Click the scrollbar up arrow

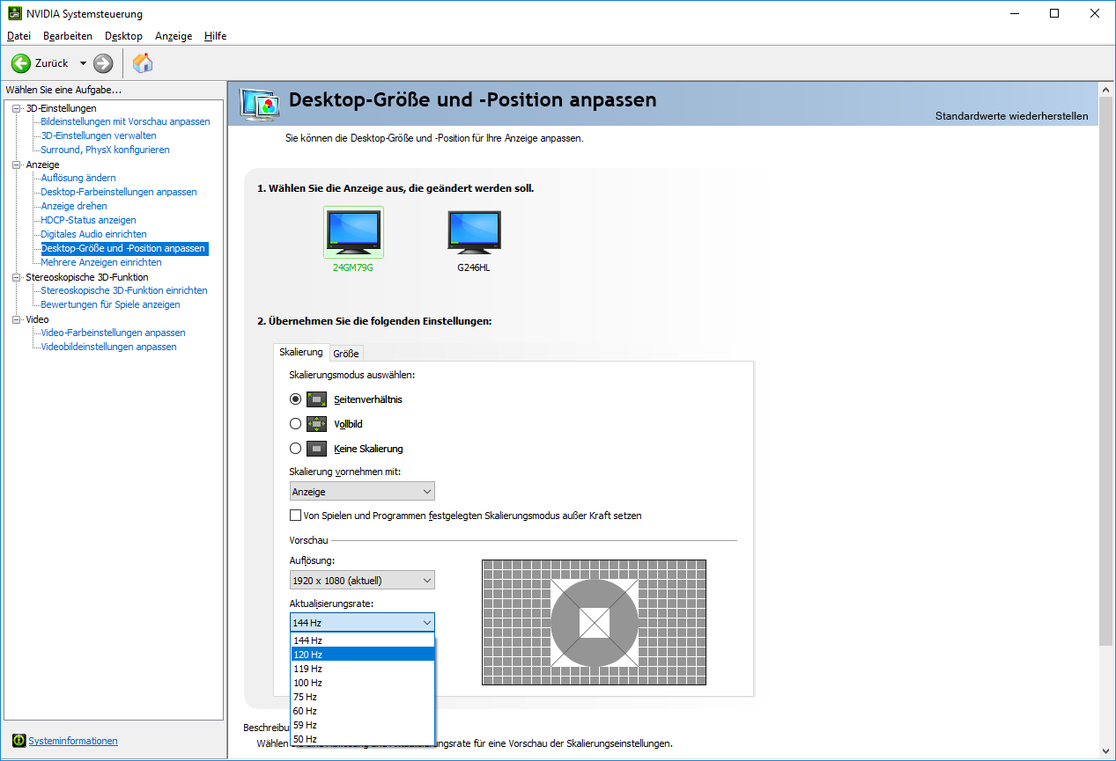coord(1107,89)
